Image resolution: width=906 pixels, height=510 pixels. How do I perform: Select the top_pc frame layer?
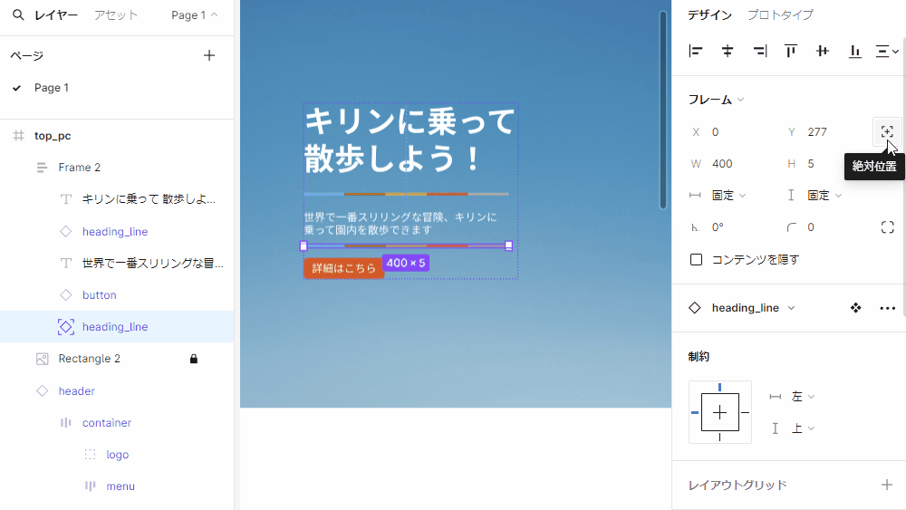point(53,136)
